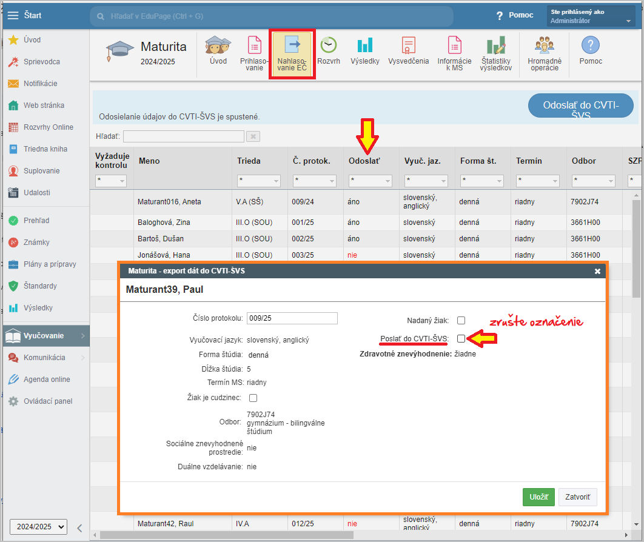The image size is (644, 542).
Task: Uncheck the Poslať do CVTI-ŠVS checkbox
Action: [x=461, y=338]
